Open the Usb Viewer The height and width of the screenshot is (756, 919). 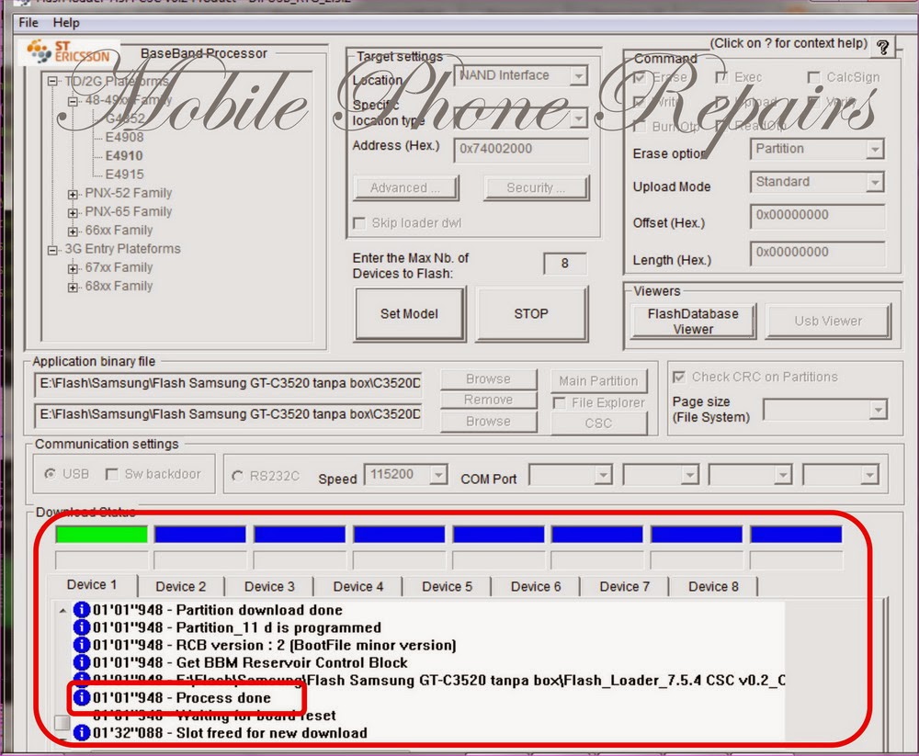tap(828, 322)
